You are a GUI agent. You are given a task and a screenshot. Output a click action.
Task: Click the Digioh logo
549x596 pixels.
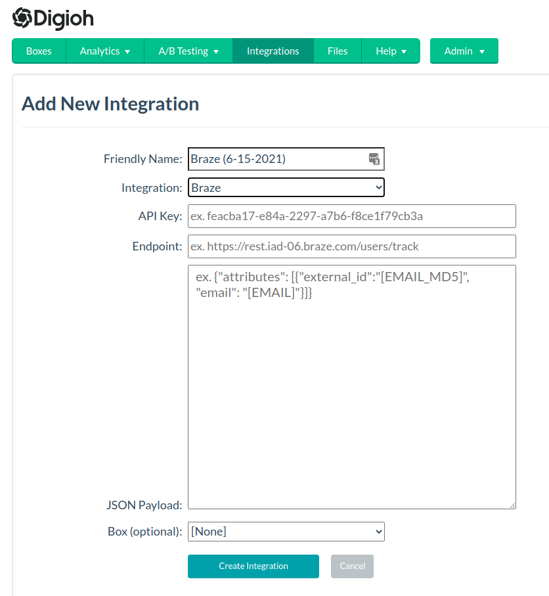53,18
